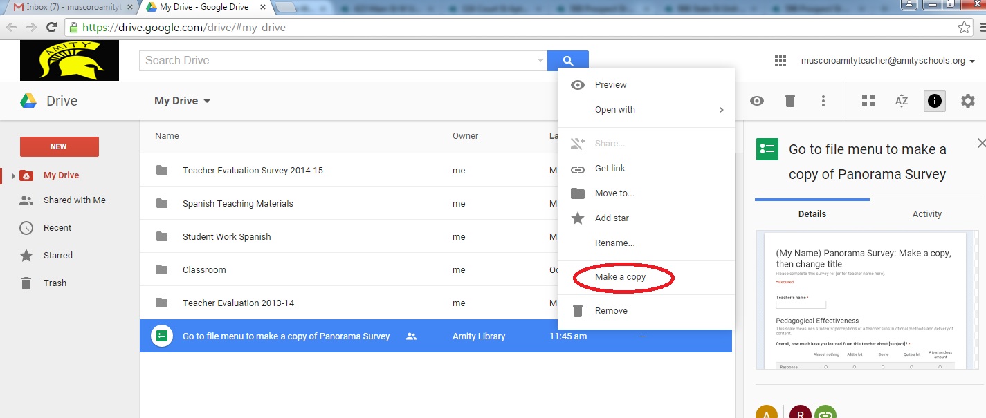Select Student Work Spanish folder

point(227,237)
